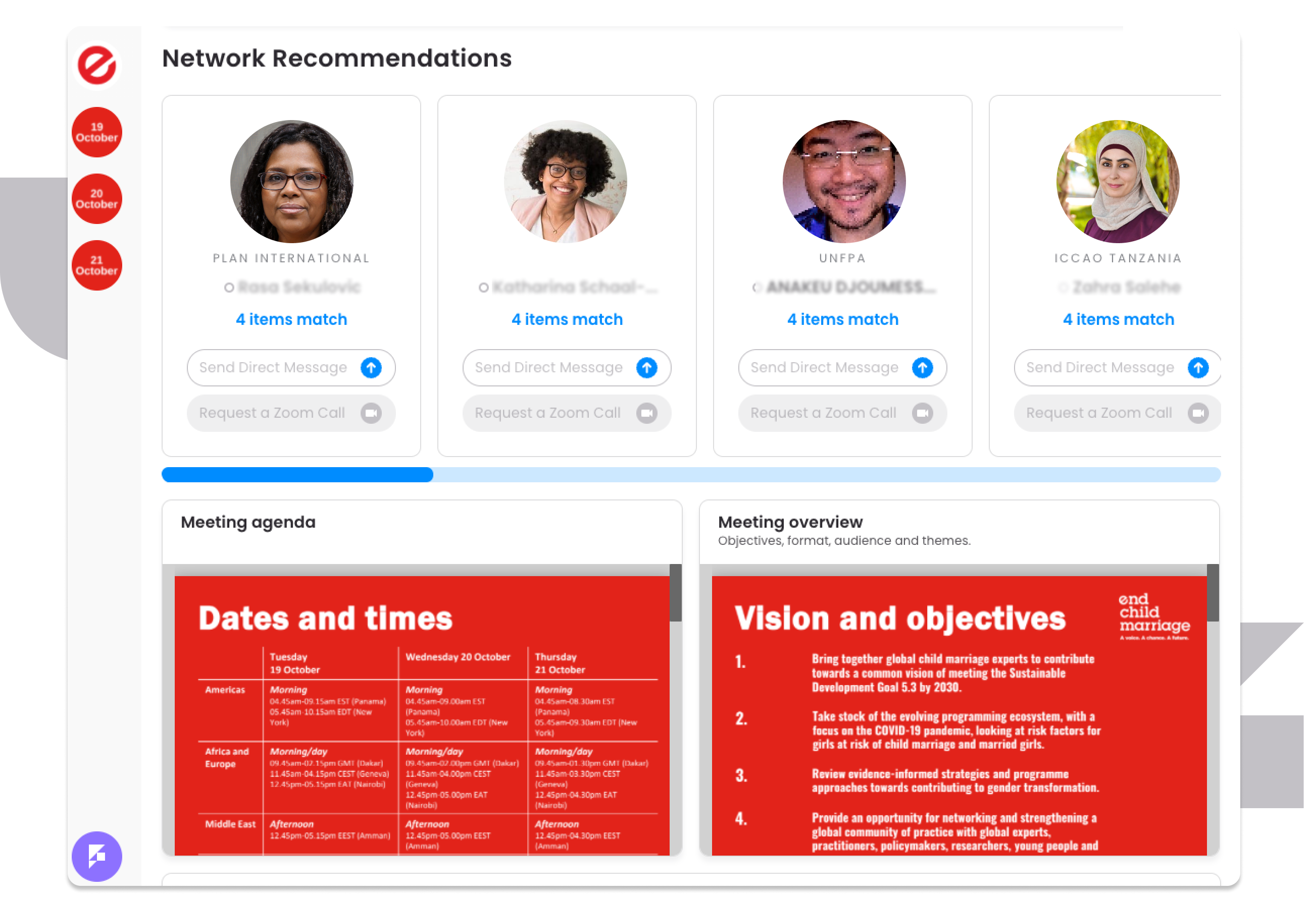
Task: Click 'Objectives, format, audience and themes.' subtitle
Action: click(844, 541)
